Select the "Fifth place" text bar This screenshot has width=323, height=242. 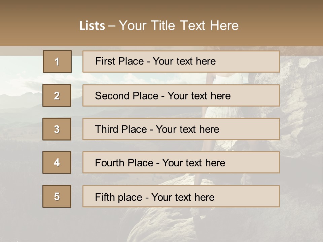(181, 196)
